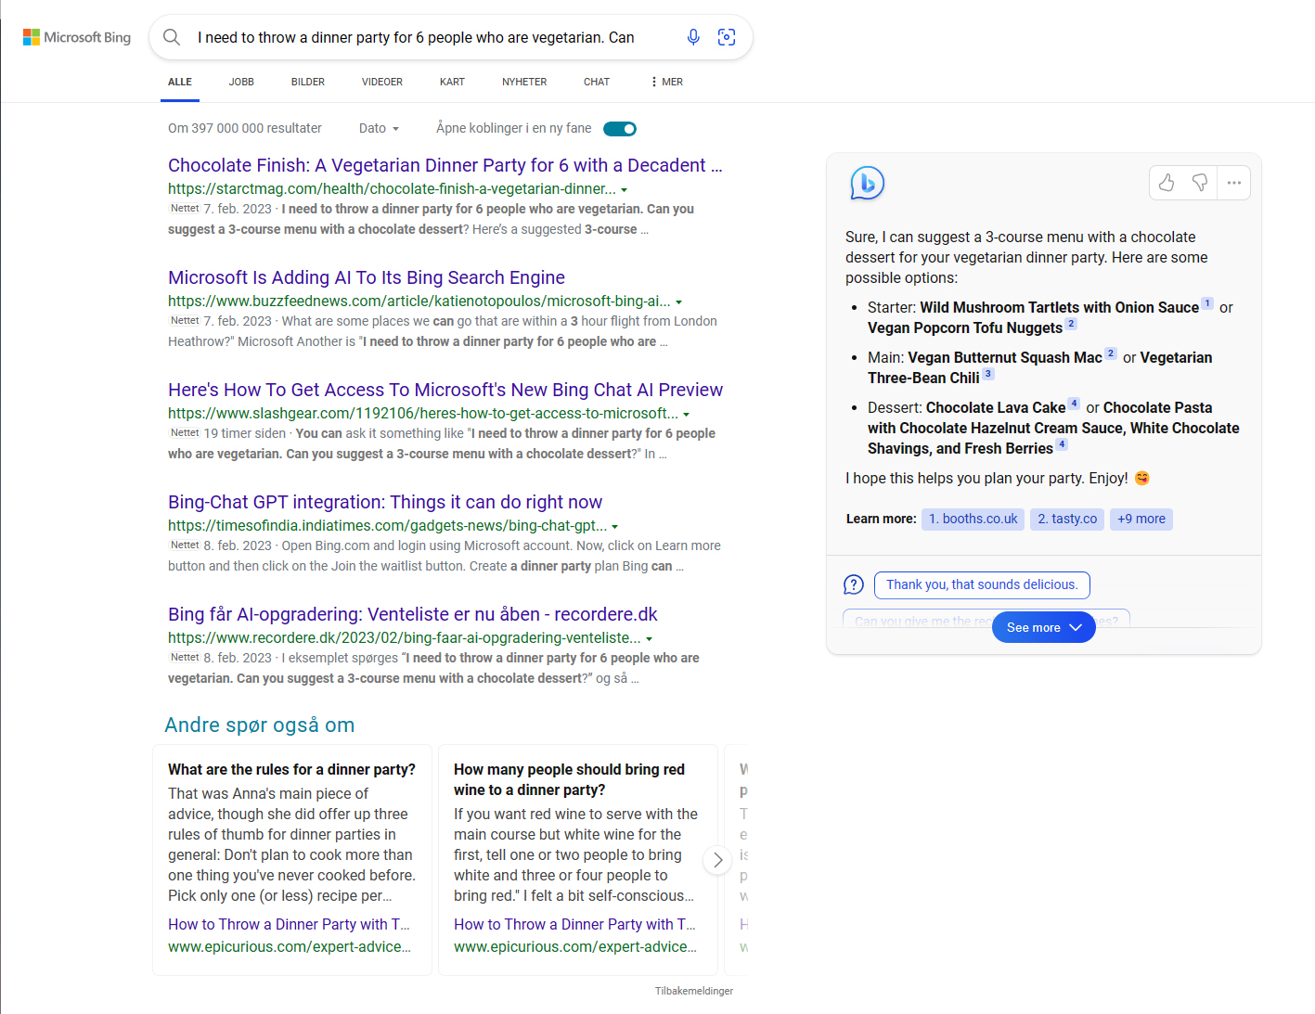Viewport: 1315px width, 1014px height.
Task: Expand timesofindia result URL options arrow
Action: click(x=615, y=527)
